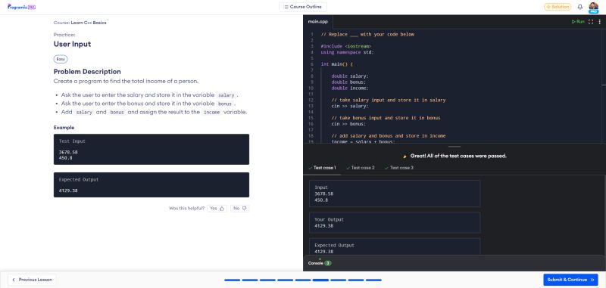Screen dimensions: 606x288
Task: Open the Course Outline menu
Action: coord(302,7)
